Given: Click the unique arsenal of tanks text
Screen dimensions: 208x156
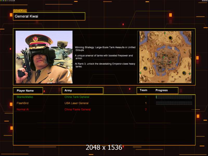Looking at the screenshot, I should (x=104, y=57).
